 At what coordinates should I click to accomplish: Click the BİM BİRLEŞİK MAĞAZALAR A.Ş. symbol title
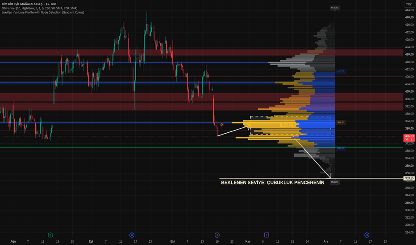click(29, 4)
